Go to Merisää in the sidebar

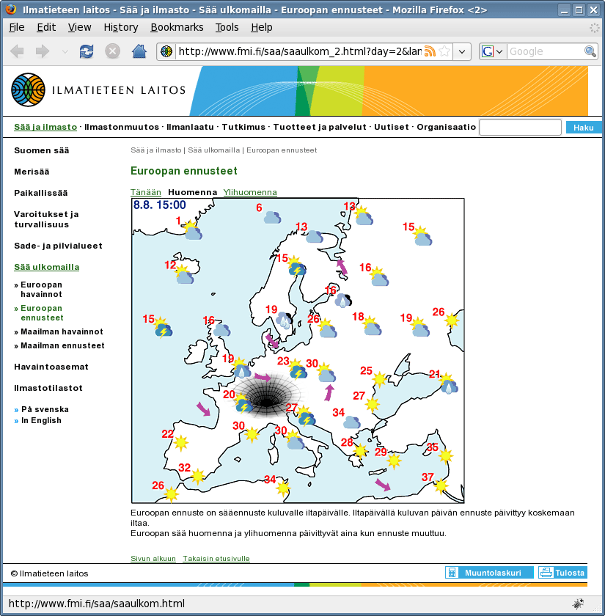point(32,172)
